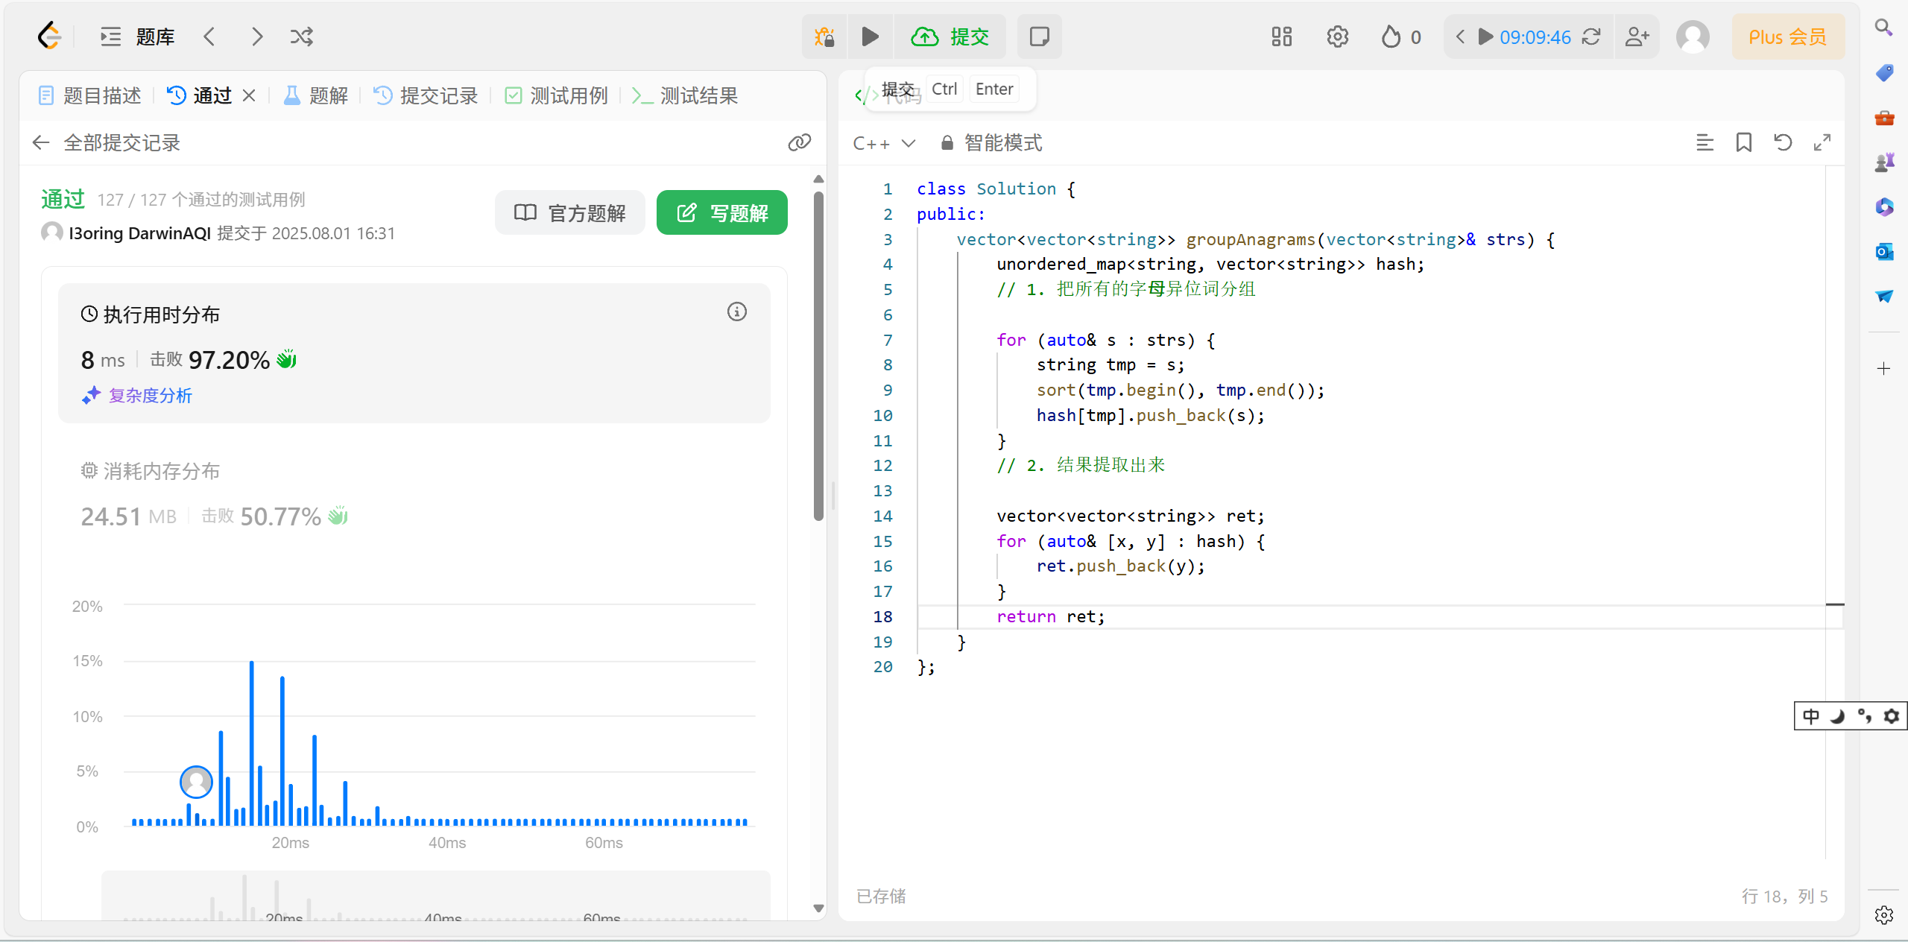Click the streak flame icon
The width and height of the screenshot is (1908, 942).
pyautogui.click(x=1391, y=37)
